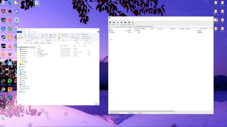This screenshot has height=127, width=227.
Task: Click red Delete X in 7-Zip toolbar
Action: (129, 23)
